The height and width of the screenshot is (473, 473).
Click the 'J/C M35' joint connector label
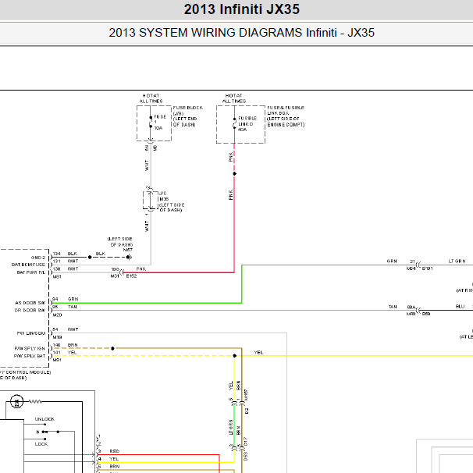click(x=163, y=196)
